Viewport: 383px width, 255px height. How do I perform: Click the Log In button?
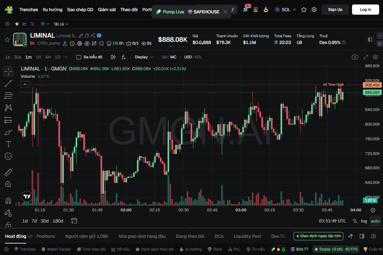pyautogui.click(x=365, y=10)
